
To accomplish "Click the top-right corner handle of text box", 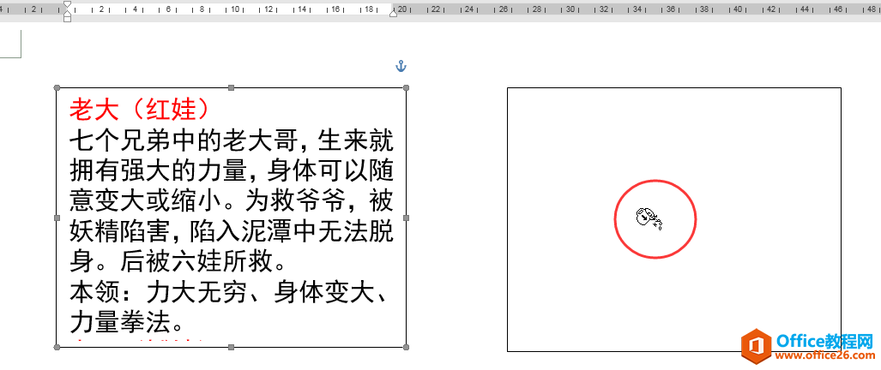I will [x=407, y=88].
